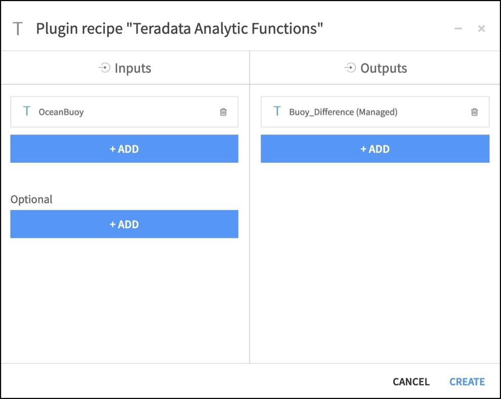Image resolution: width=501 pixels, height=399 pixels.
Task: Remove Buoy_Difference output via the trash icon
Action: tap(474, 112)
